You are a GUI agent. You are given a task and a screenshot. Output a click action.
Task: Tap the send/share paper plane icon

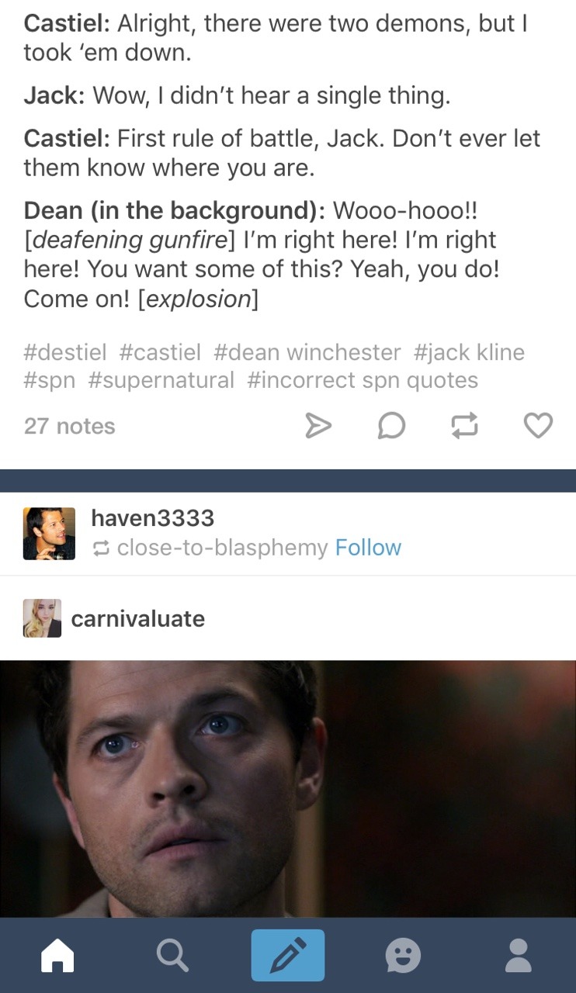pyautogui.click(x=317, y=425)
